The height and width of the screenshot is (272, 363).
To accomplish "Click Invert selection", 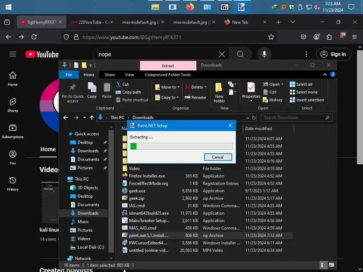I will pyautogui.click(x=307, y=100).
